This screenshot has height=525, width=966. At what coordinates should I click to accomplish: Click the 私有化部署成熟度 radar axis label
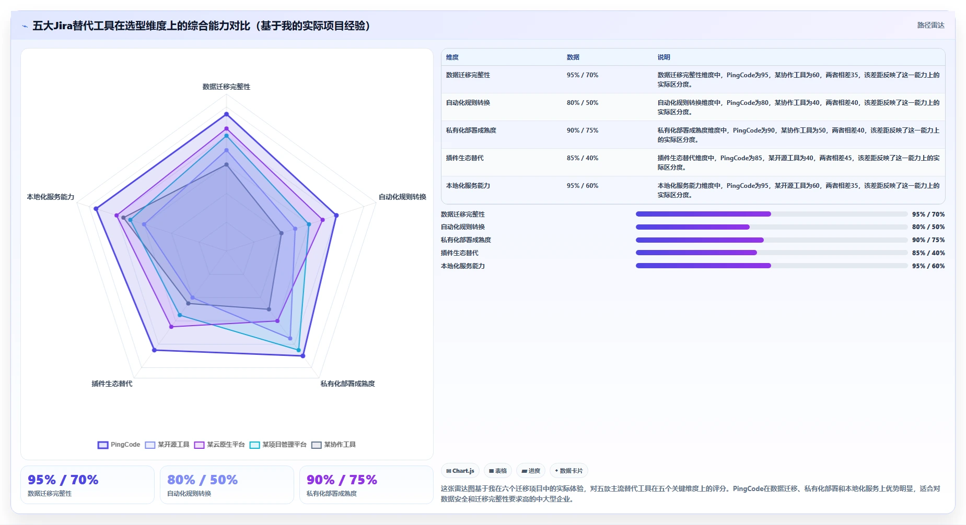[x=347, y=384]
